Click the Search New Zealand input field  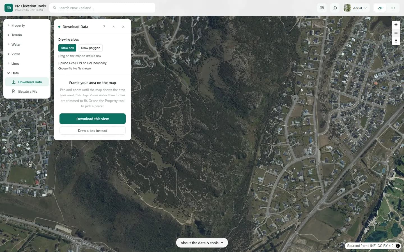[102, 8]
